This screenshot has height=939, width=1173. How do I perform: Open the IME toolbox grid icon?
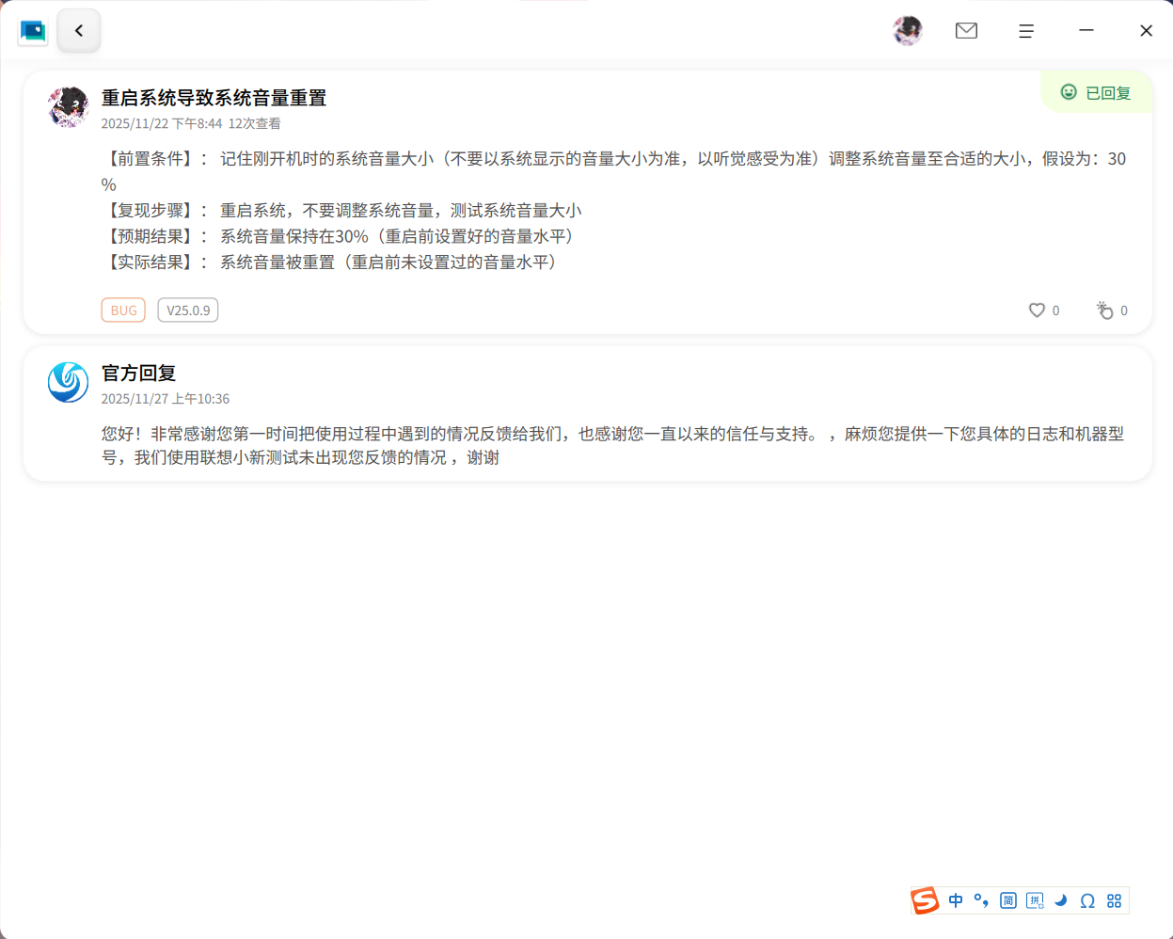pos(1115,900)
